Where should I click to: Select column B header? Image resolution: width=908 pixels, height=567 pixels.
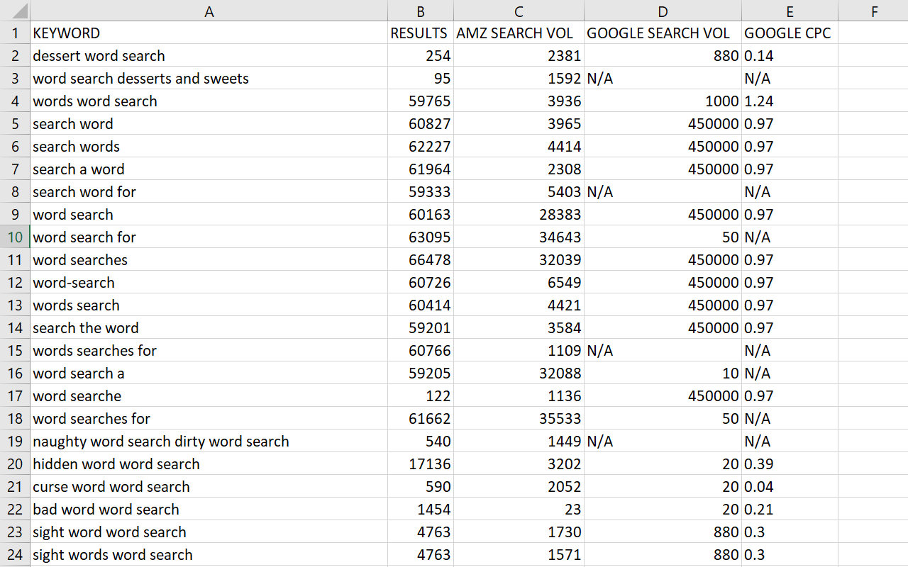[x=421, y=11]
